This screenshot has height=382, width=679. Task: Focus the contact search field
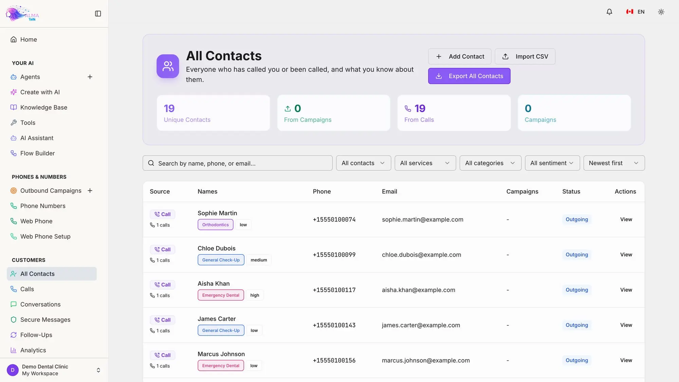point(237,163)
